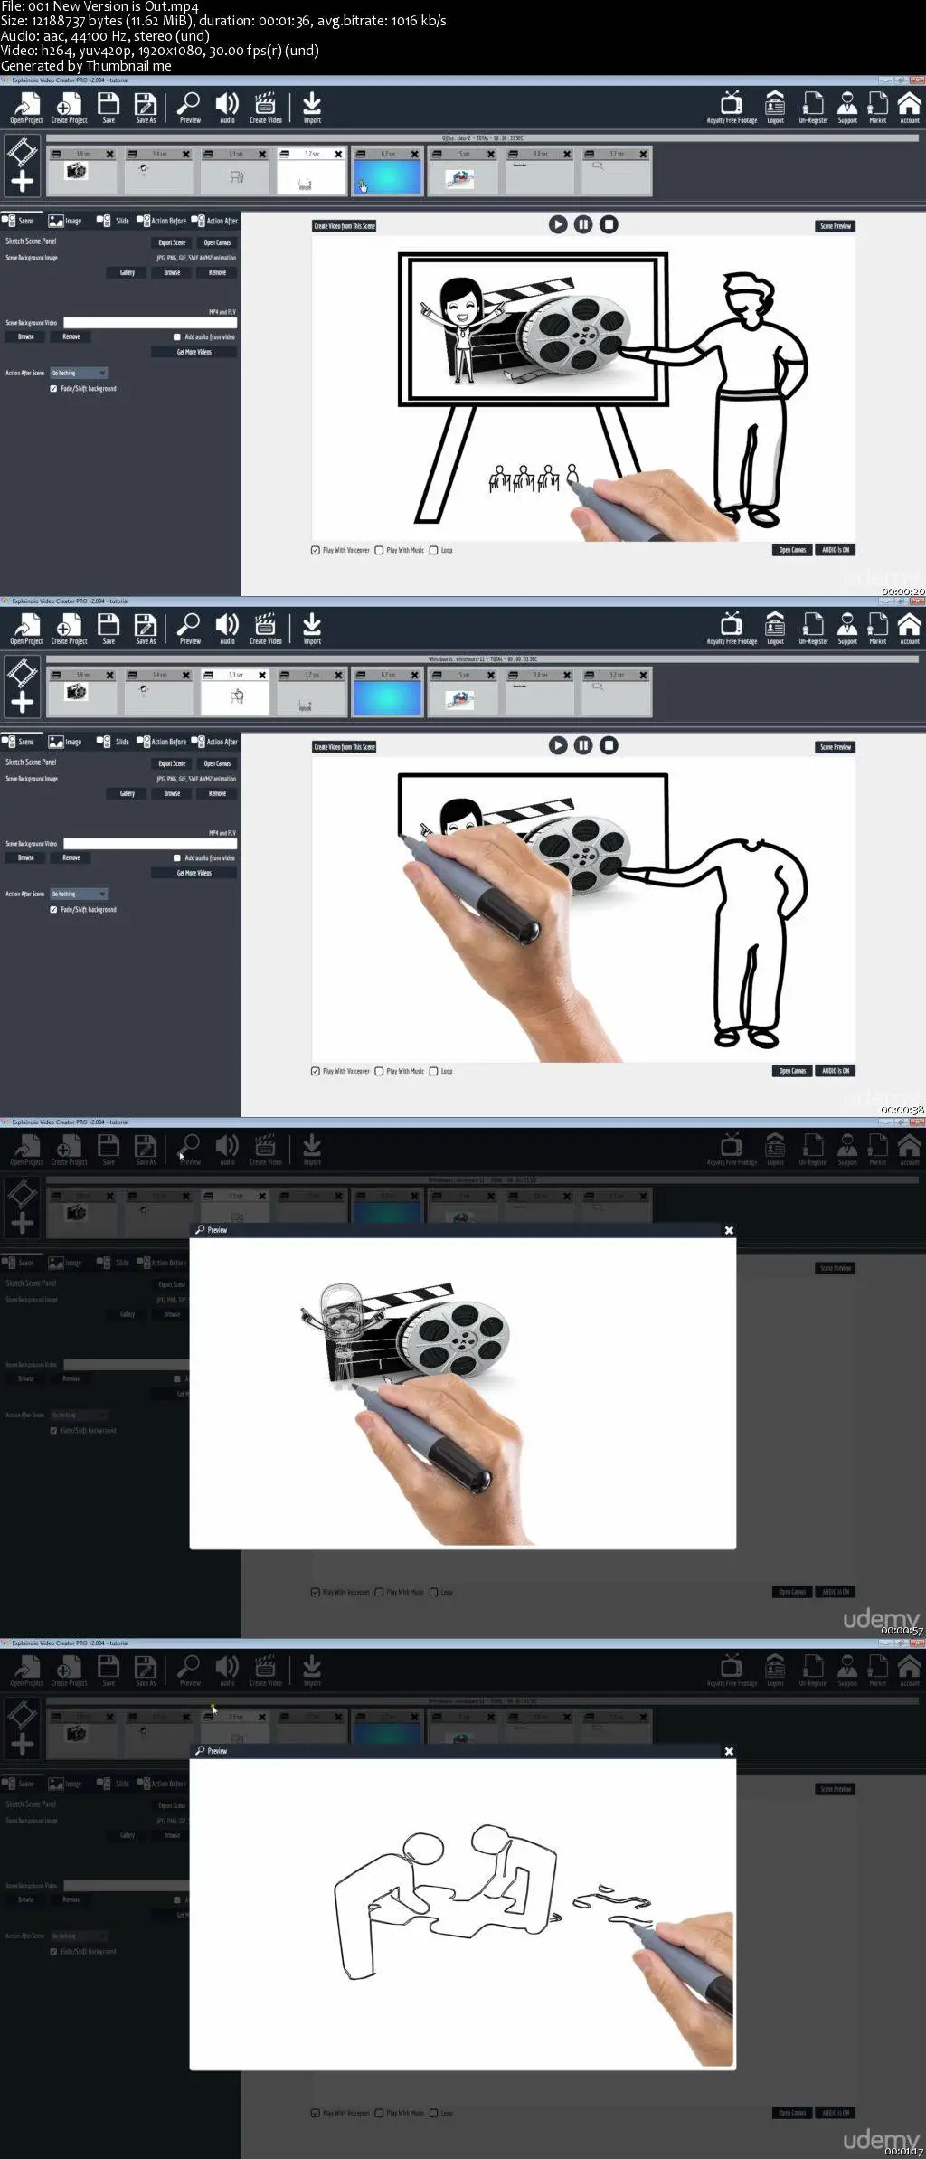This screenshot has width=926, height=2159.
Task: Click Scene Preview button in the 00:00:38 frame
Action: [836, 747]
